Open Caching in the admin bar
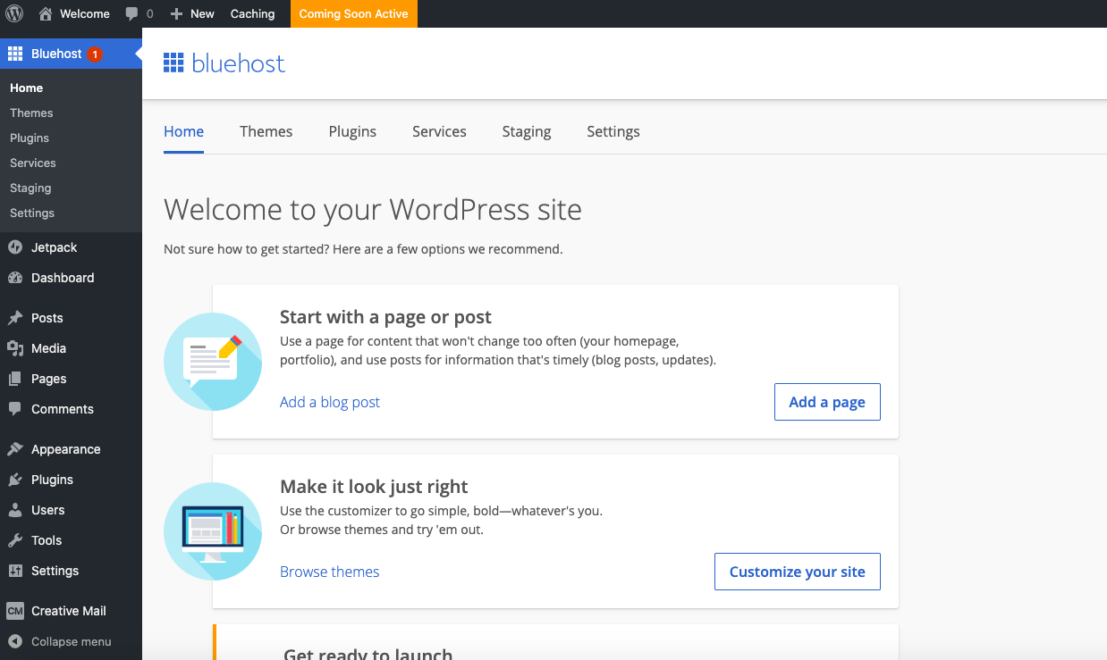The width and height of the screenshot is (1107, 660). (252, 13)
